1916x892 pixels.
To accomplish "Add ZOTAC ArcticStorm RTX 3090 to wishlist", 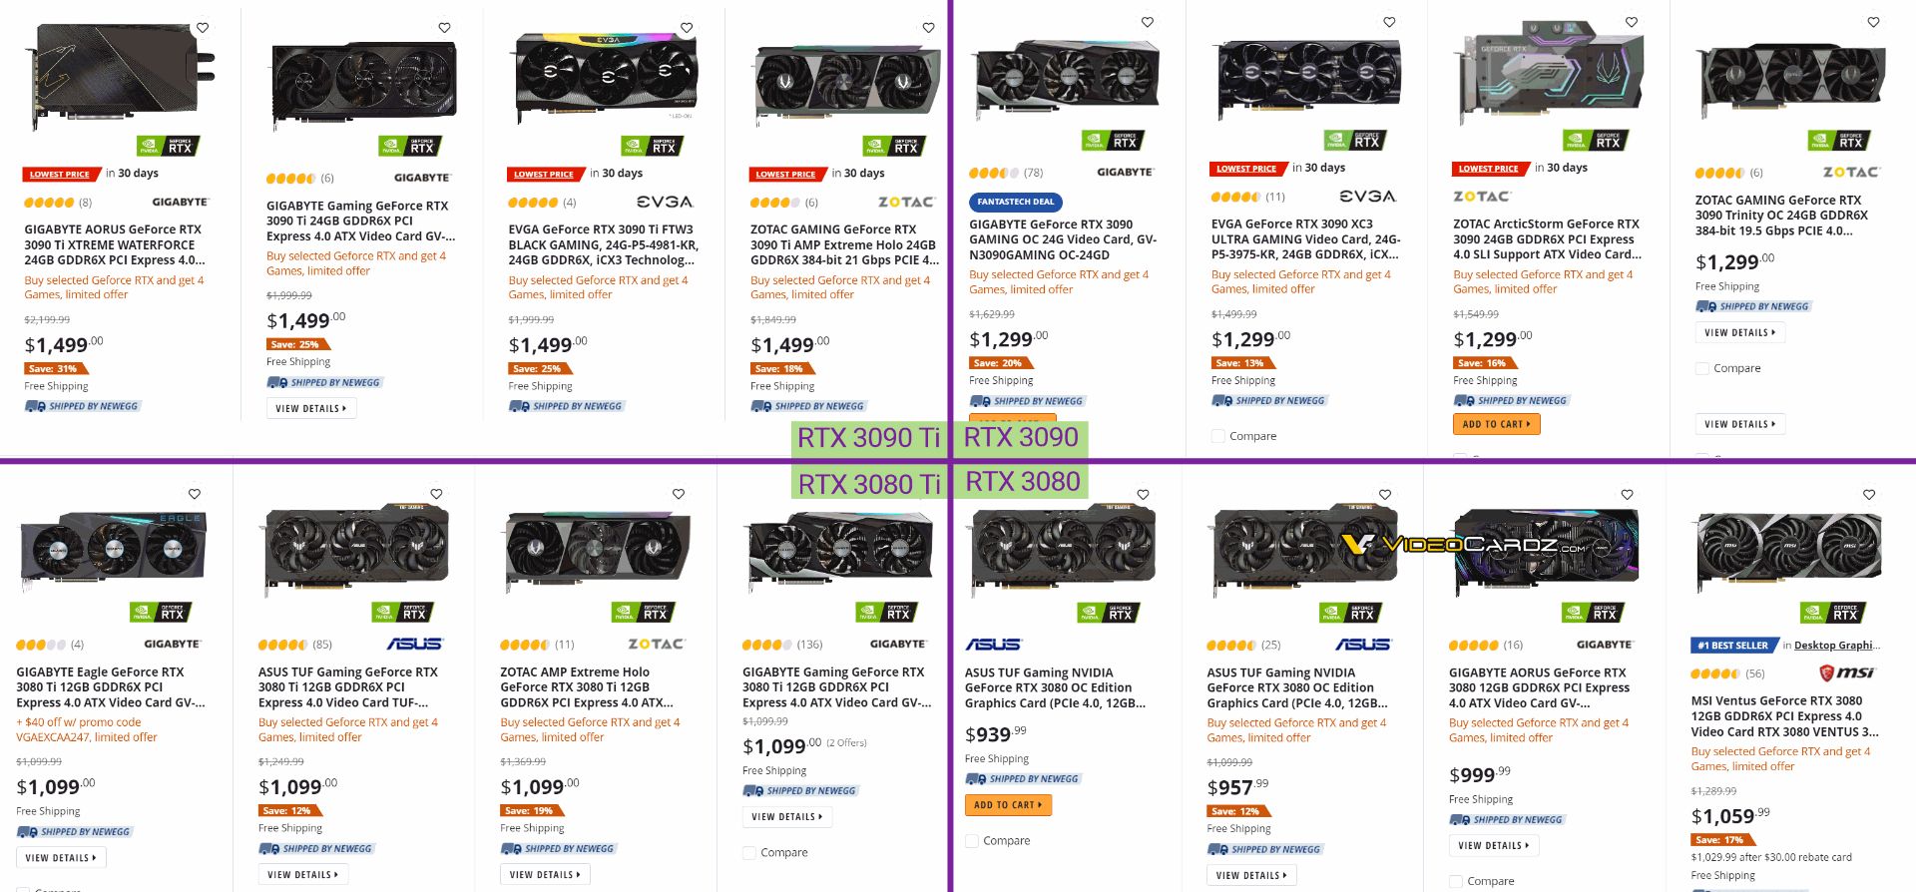I will click(1631, 21).
